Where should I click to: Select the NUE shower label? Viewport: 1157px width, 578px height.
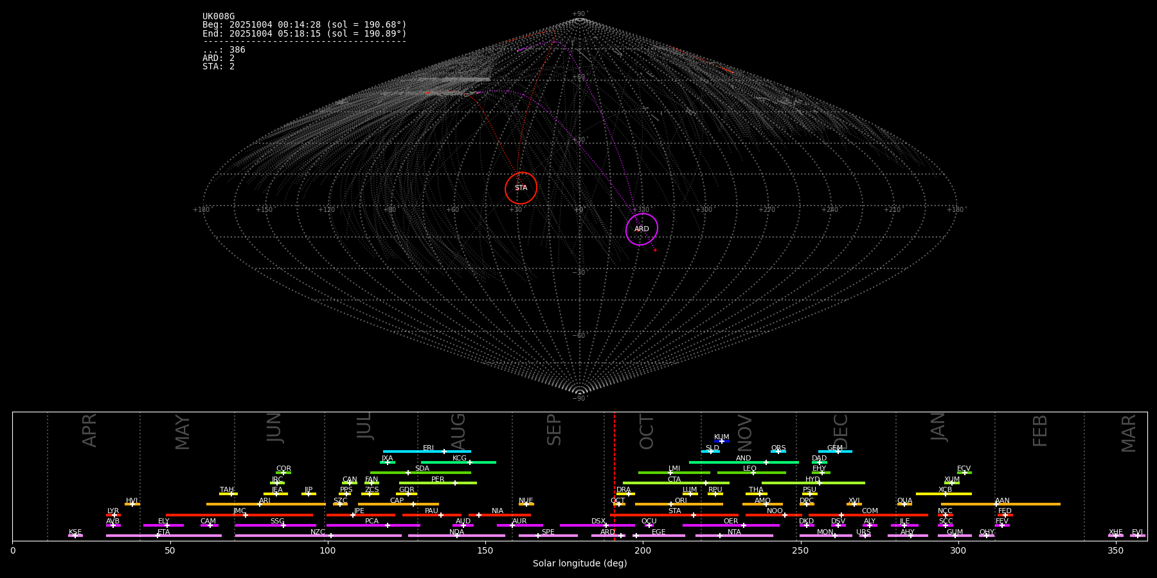(526, 501)
